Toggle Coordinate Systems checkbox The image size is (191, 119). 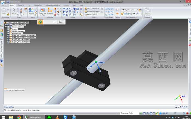click(8, 25)
